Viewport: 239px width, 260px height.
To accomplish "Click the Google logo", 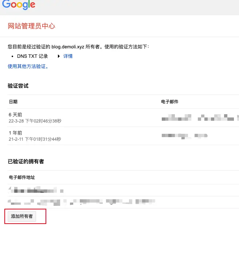I will click(19, 5).
